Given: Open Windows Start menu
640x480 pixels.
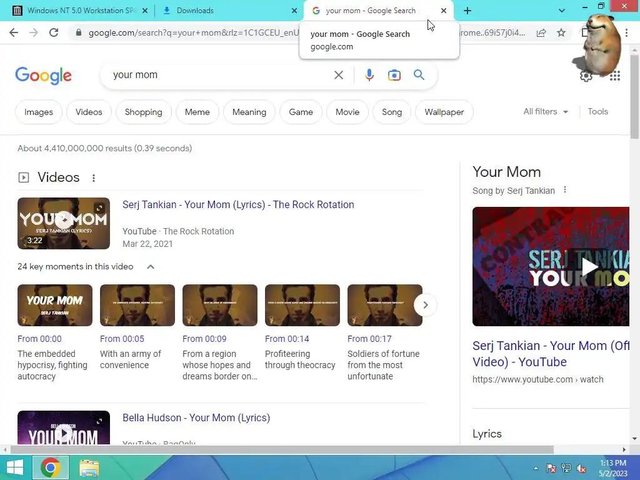Looking at the screenshot, I should click(x=15, y=467).
